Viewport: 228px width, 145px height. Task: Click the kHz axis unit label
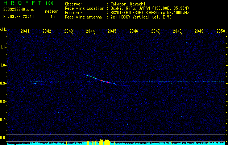click(3, 29)
